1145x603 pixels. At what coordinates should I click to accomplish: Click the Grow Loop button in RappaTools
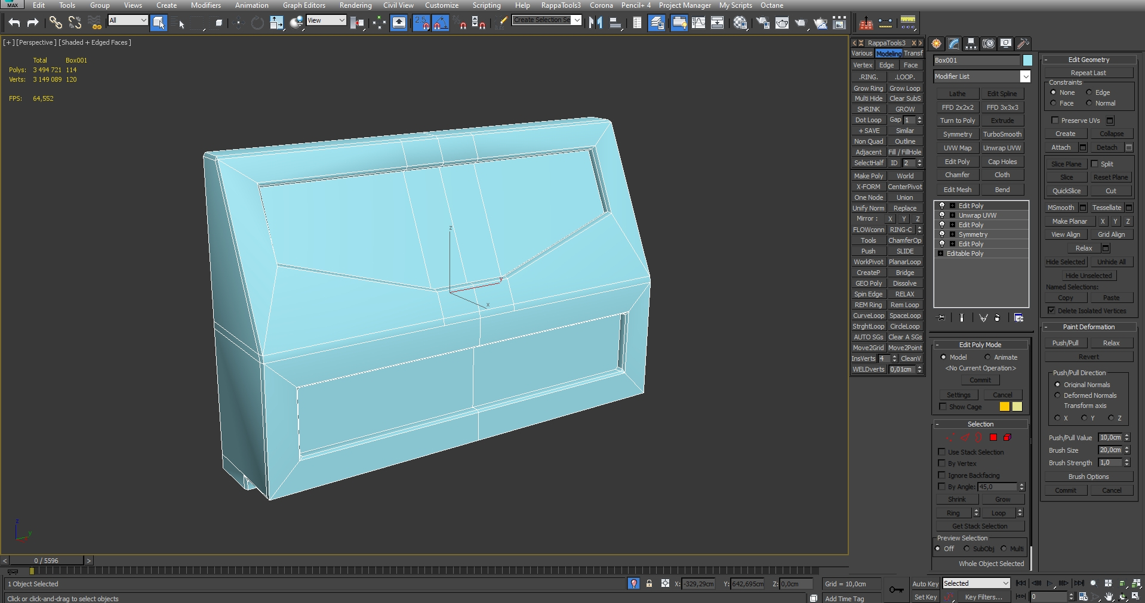click(905, 88)
